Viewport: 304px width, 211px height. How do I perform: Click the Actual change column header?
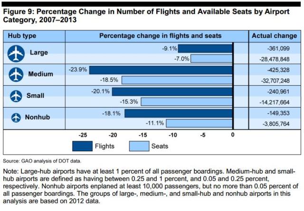coord(274,36)
